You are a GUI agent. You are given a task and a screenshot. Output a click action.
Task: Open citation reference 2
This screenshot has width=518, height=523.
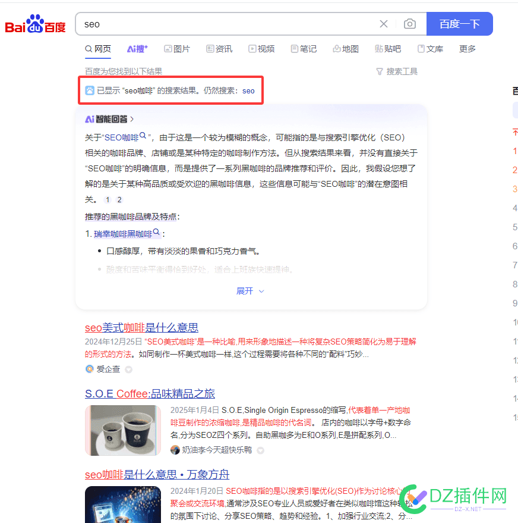pyautogui.click(x=119, y=199)
